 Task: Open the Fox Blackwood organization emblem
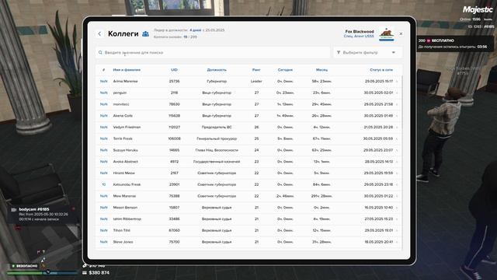[387, 34]
